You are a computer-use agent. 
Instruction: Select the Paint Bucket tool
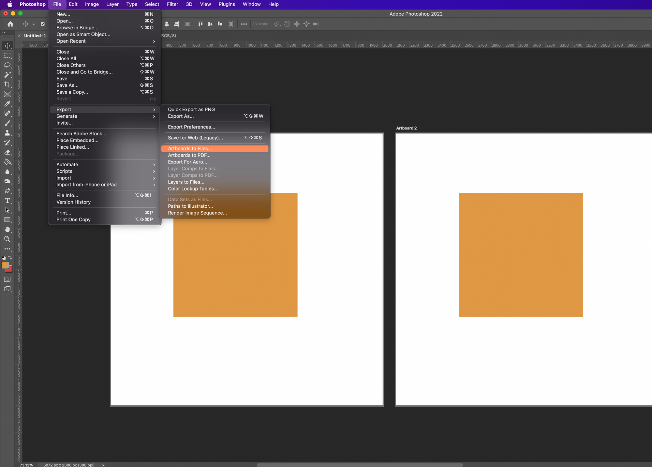point(7,162)
